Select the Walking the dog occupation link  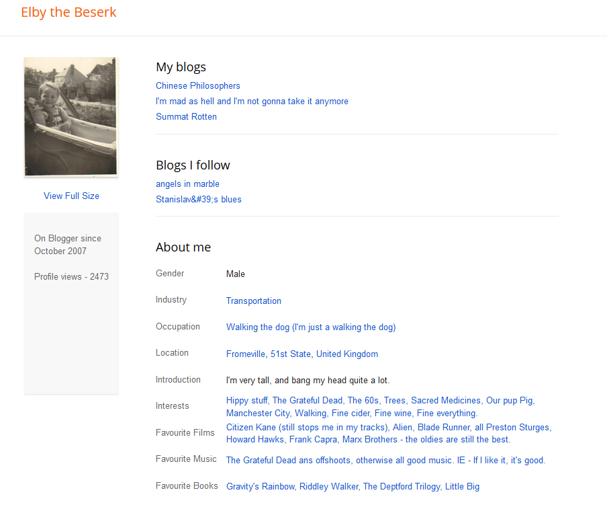(311, 327)
